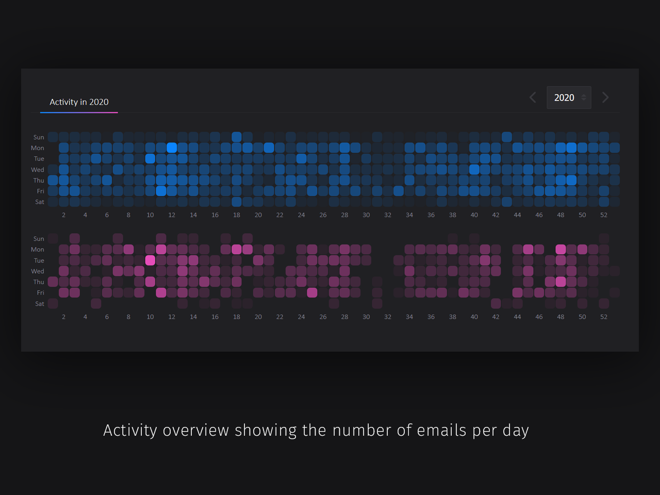Click the Sat row label on the pink heatmap

[39, 304]
